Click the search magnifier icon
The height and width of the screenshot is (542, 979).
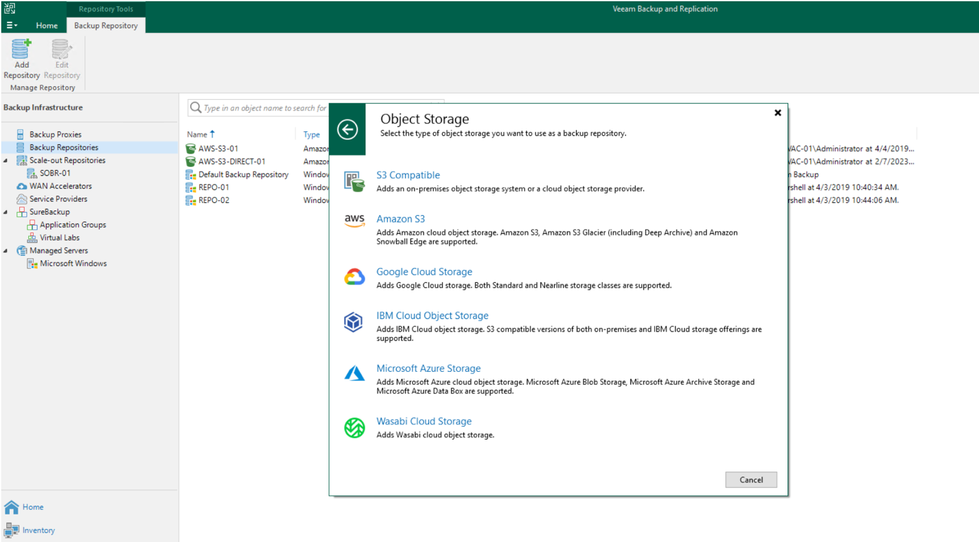pos(196,108)
